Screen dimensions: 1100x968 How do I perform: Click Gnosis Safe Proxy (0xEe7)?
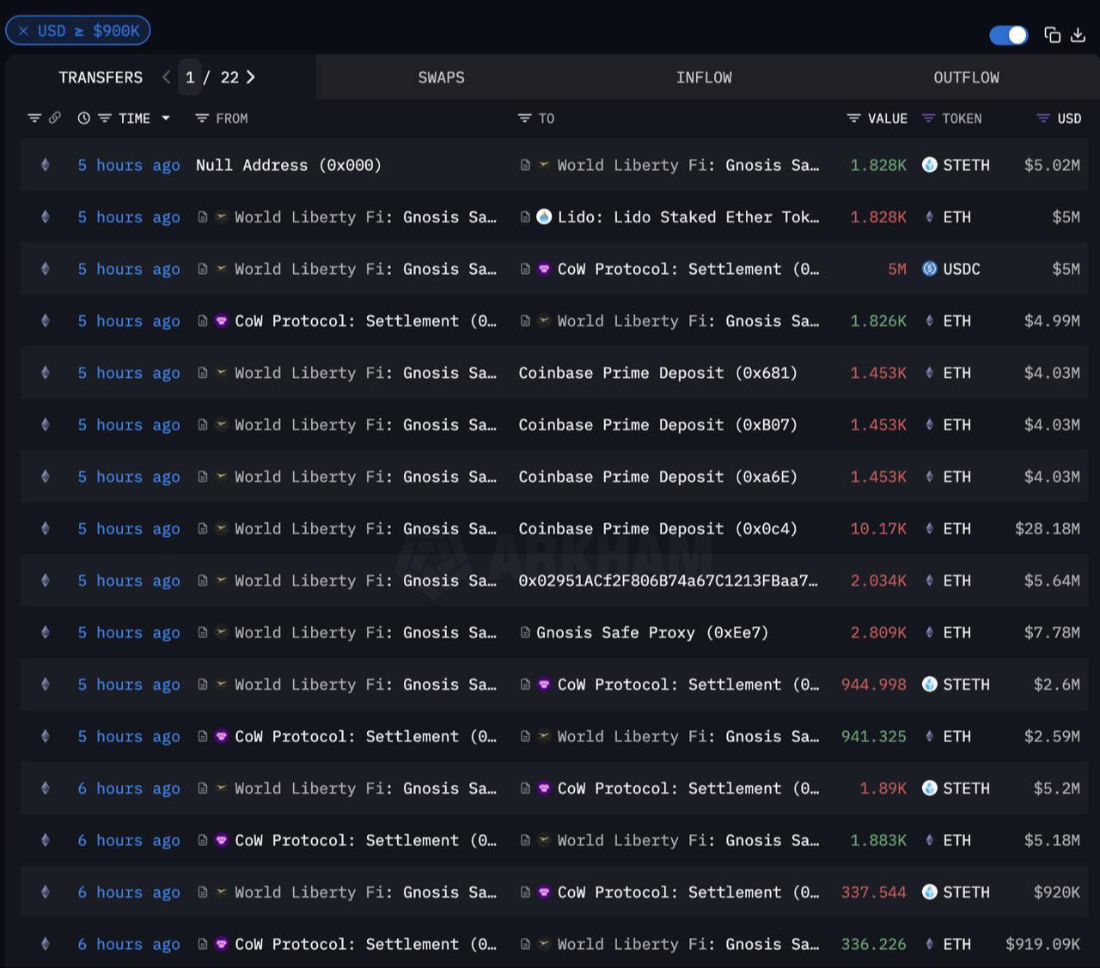tap(652, 633)
